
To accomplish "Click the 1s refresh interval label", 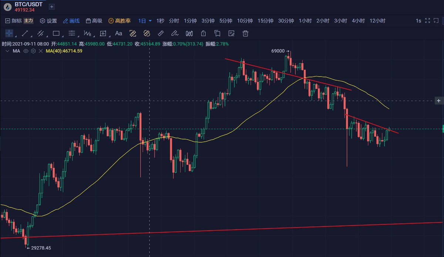I will click(418, 21).
